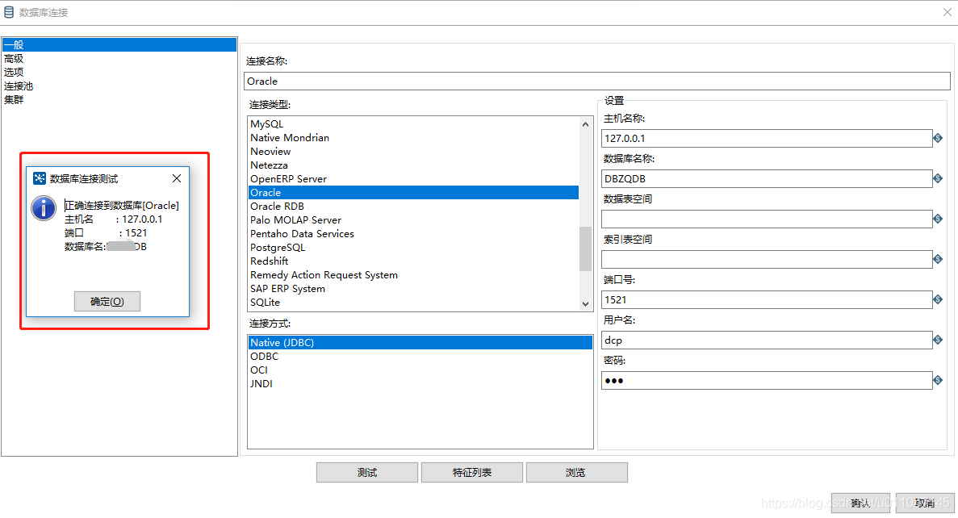Choose Palo MOLAP Server connection type
Viewport: 958px width, 518px height.
[413, 220]
